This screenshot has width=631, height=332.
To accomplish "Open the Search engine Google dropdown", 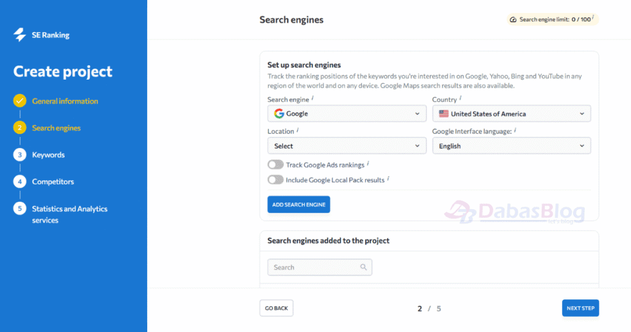I will pyautogui.click(x=347, y=114).
